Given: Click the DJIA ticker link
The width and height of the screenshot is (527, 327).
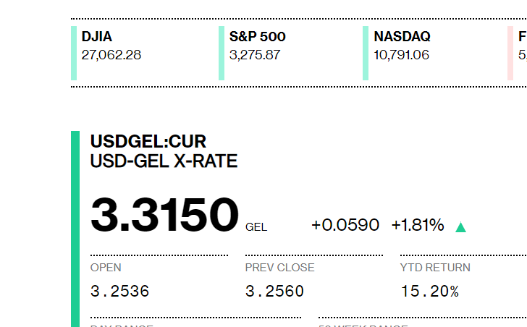Looking at the screenshot, I should pyautogui.click(x=97, y=36).
